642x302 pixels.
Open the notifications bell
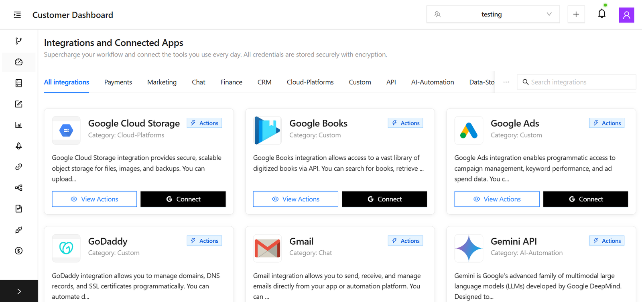pos(601,14)
